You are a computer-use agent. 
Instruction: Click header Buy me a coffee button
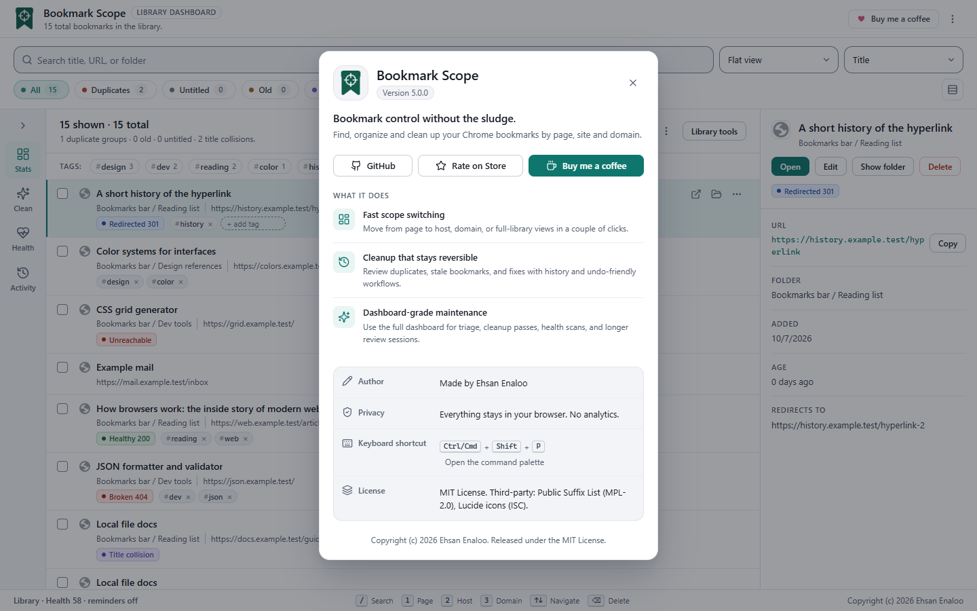tap(894, 19)
